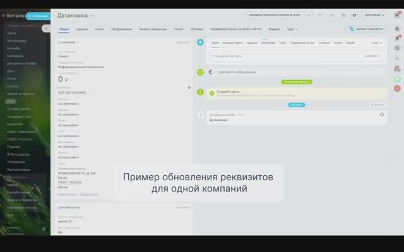404x252 pixels.
Task: Open the Datanomika ИНН and ОГРН search dropdown
Action: point(279,15)
